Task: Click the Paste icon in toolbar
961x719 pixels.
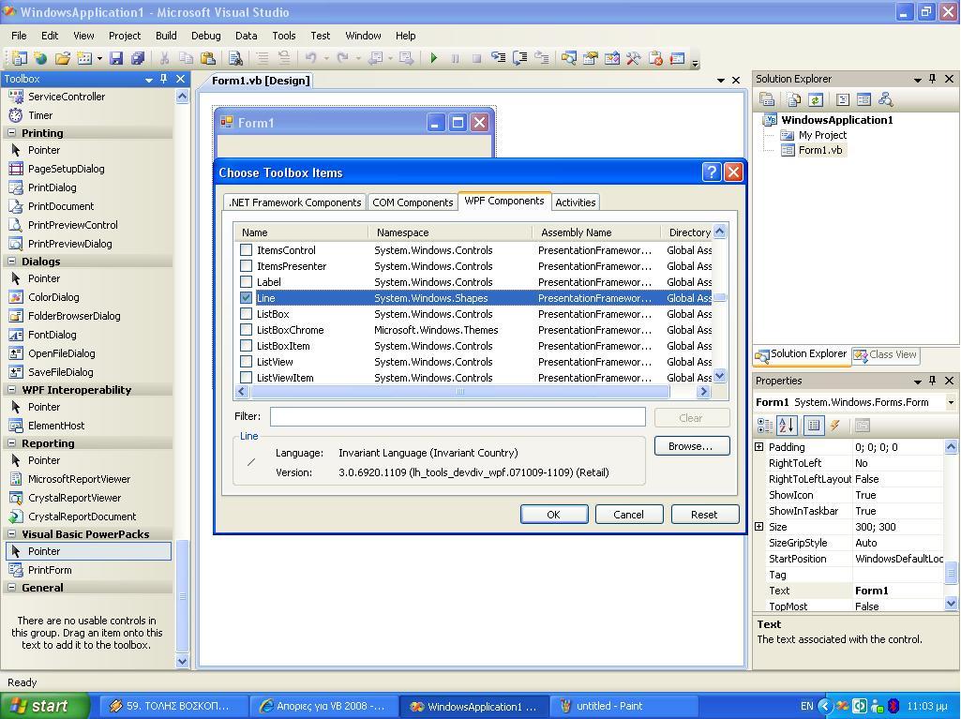Action: pos(208,58)
